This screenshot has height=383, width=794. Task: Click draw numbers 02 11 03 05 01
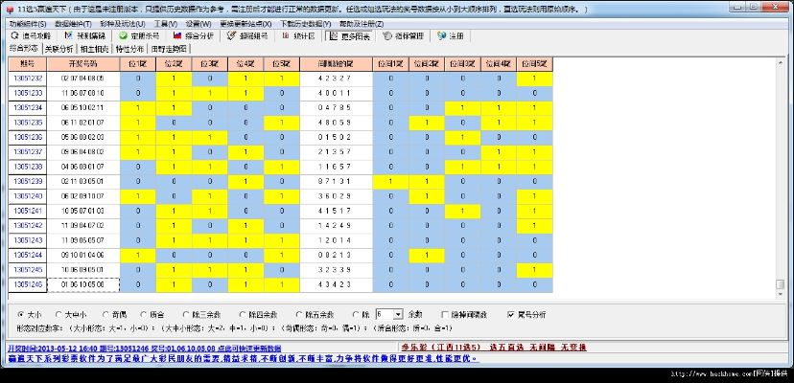(x=83, y=182)
